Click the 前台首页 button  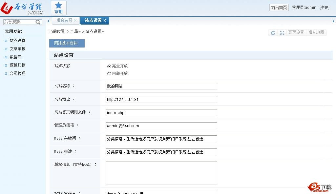(x=279, y=8)
